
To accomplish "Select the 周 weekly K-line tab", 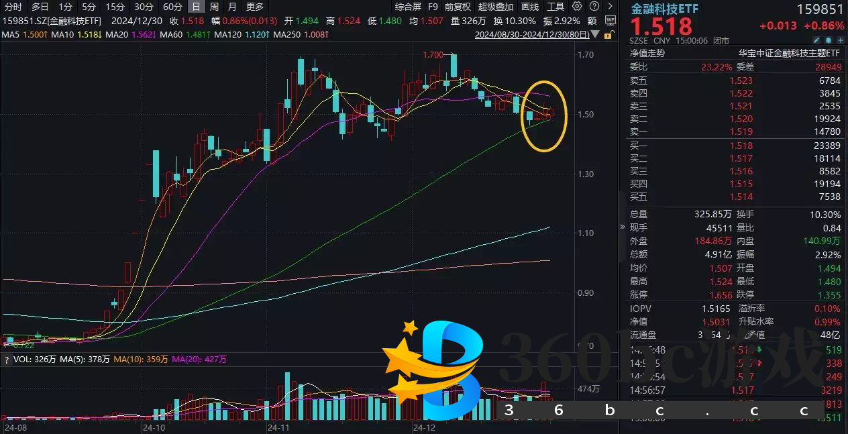I will [x=214, y=7].
